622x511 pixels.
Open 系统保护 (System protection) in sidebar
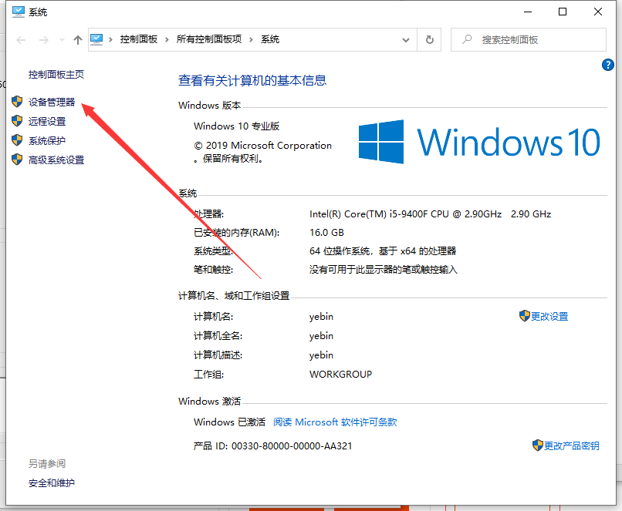pos(48,140)
